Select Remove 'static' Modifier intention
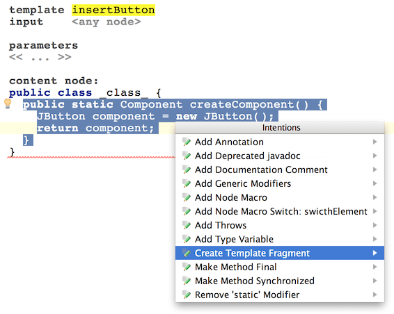The image size is (394, 314). [280, 295]
